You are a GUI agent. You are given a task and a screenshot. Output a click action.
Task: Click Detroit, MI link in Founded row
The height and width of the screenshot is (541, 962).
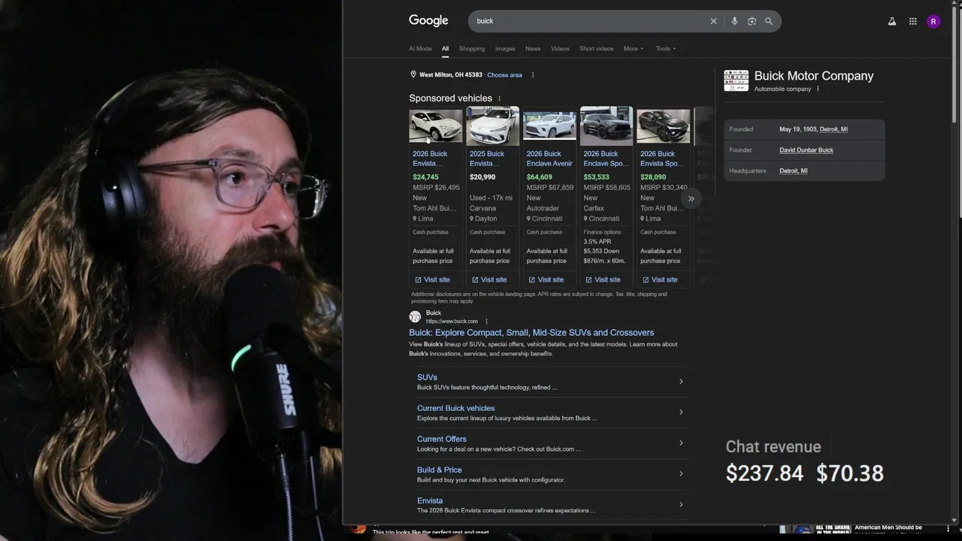[833, 129]
